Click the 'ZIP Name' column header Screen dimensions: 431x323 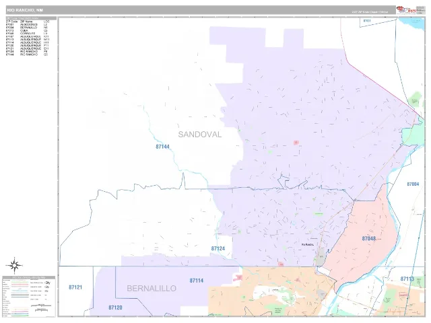26,22
